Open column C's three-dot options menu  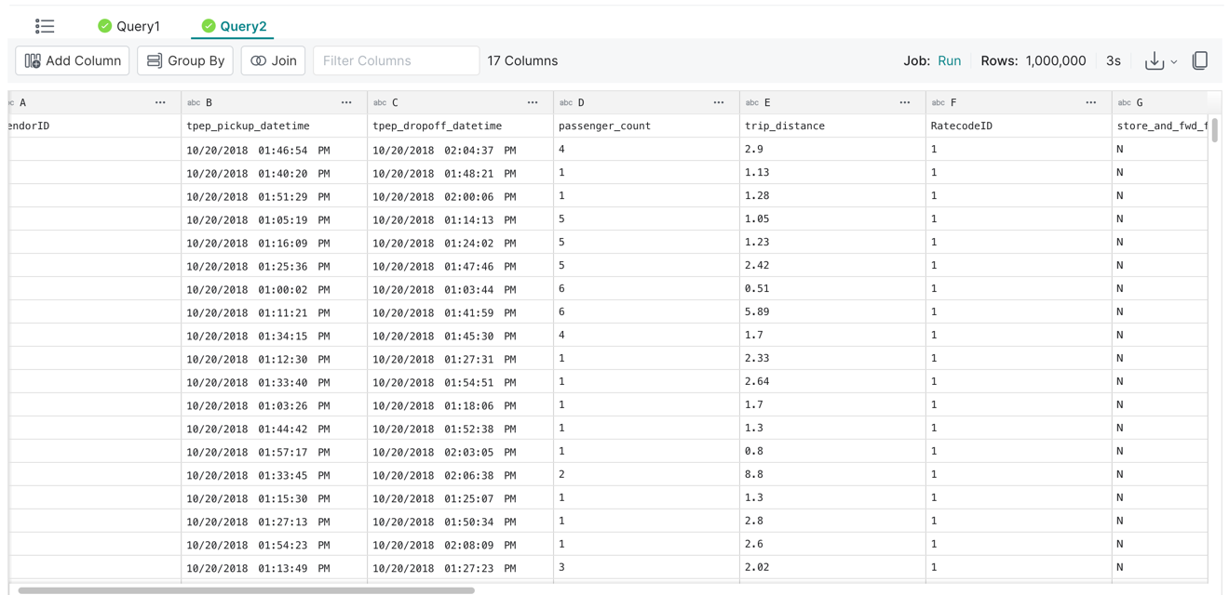click(533, 102)
